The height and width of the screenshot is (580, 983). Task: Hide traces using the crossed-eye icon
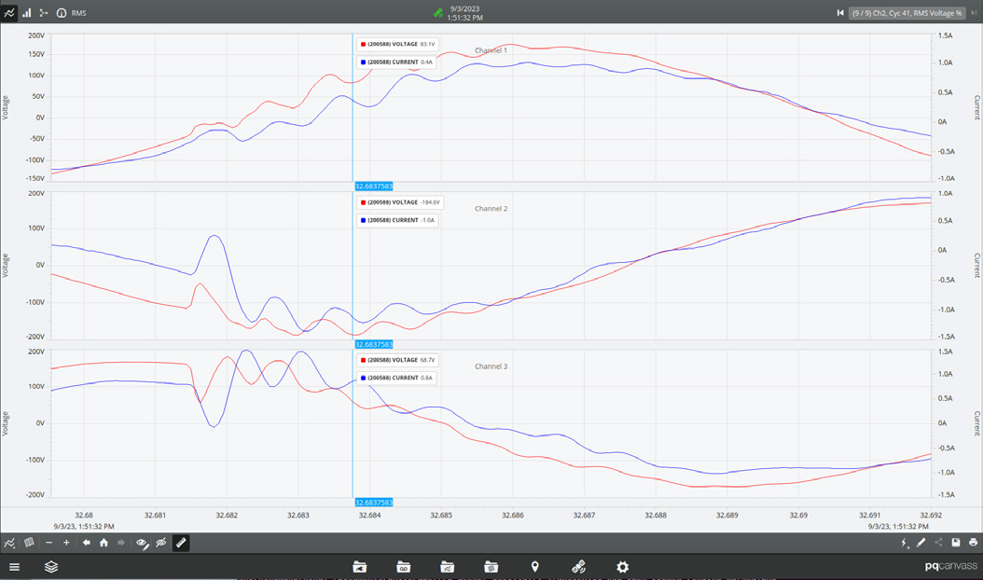coord(160,542)
